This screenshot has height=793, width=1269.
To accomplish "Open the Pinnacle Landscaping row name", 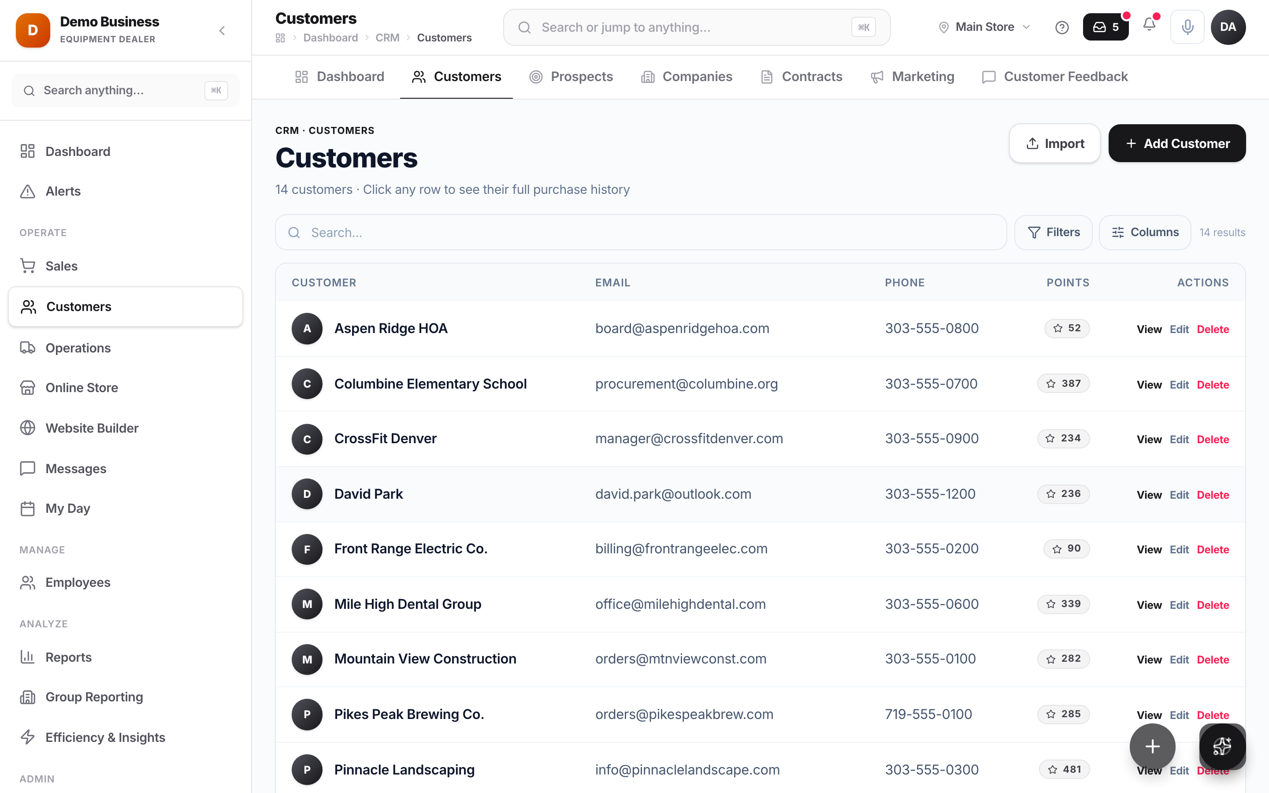I will click(404, 770).
